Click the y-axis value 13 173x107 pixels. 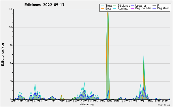click(x=10, y=9)
